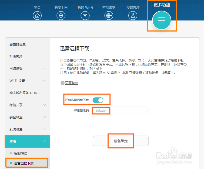Image resolution: width=204 pixels, height=169 pixels.
Task: Click the question mark help icon
Action: click(62, 83)
